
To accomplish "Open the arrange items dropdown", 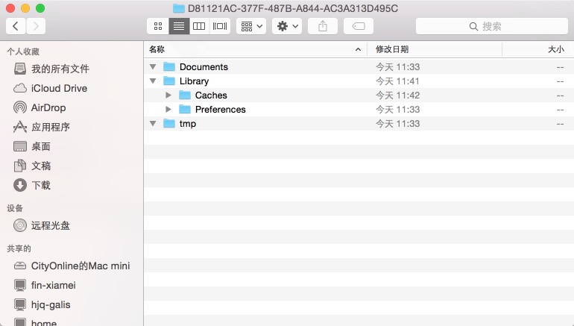I will [x=251, y=26].
